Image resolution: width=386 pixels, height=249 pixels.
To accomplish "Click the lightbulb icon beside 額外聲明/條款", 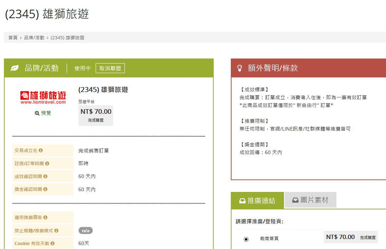I will click(239, 68).
